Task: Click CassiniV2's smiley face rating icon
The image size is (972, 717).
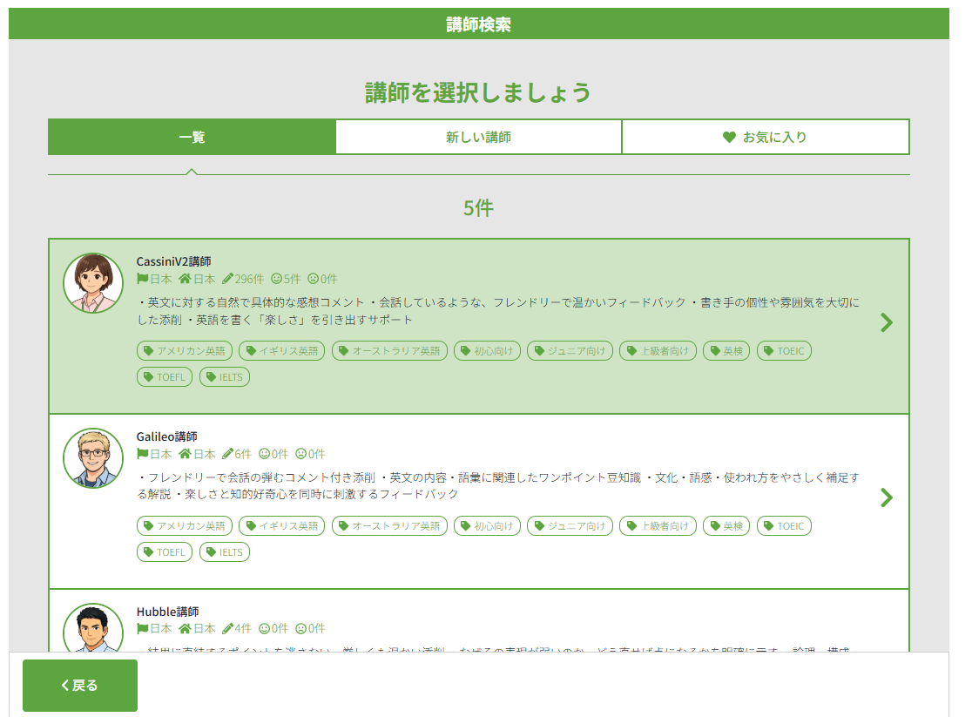Action: pos(277,279)
